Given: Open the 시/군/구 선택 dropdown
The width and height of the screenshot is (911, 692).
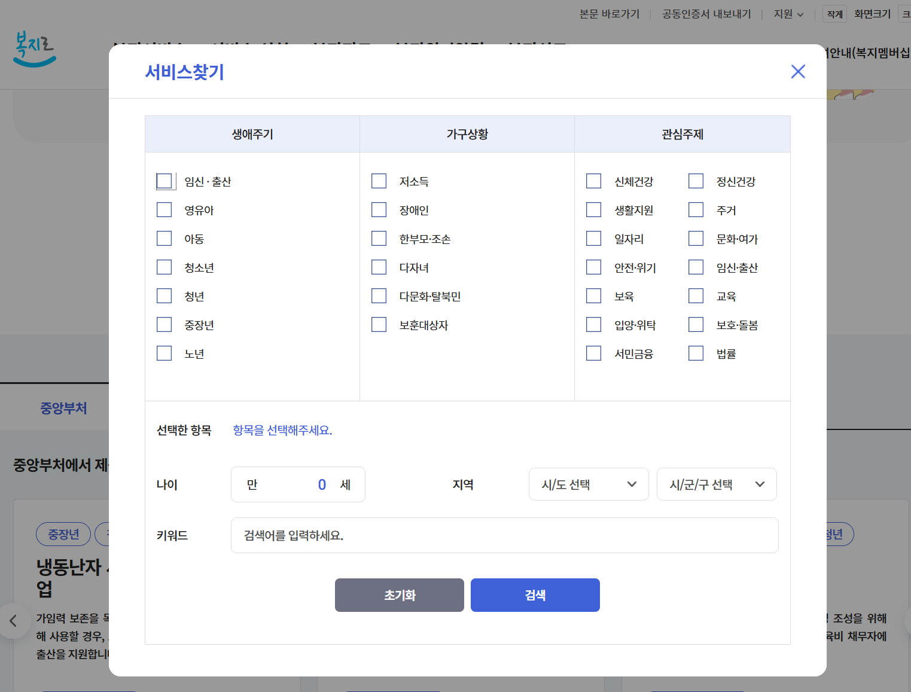Looking at the screenshot, I should pyautogui.click(x=717, y=484).
